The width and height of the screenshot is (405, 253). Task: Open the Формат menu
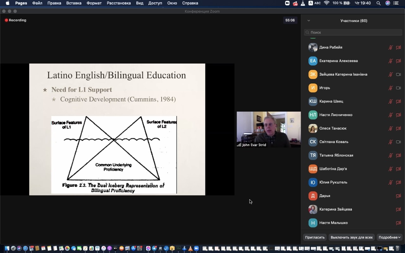94,3
